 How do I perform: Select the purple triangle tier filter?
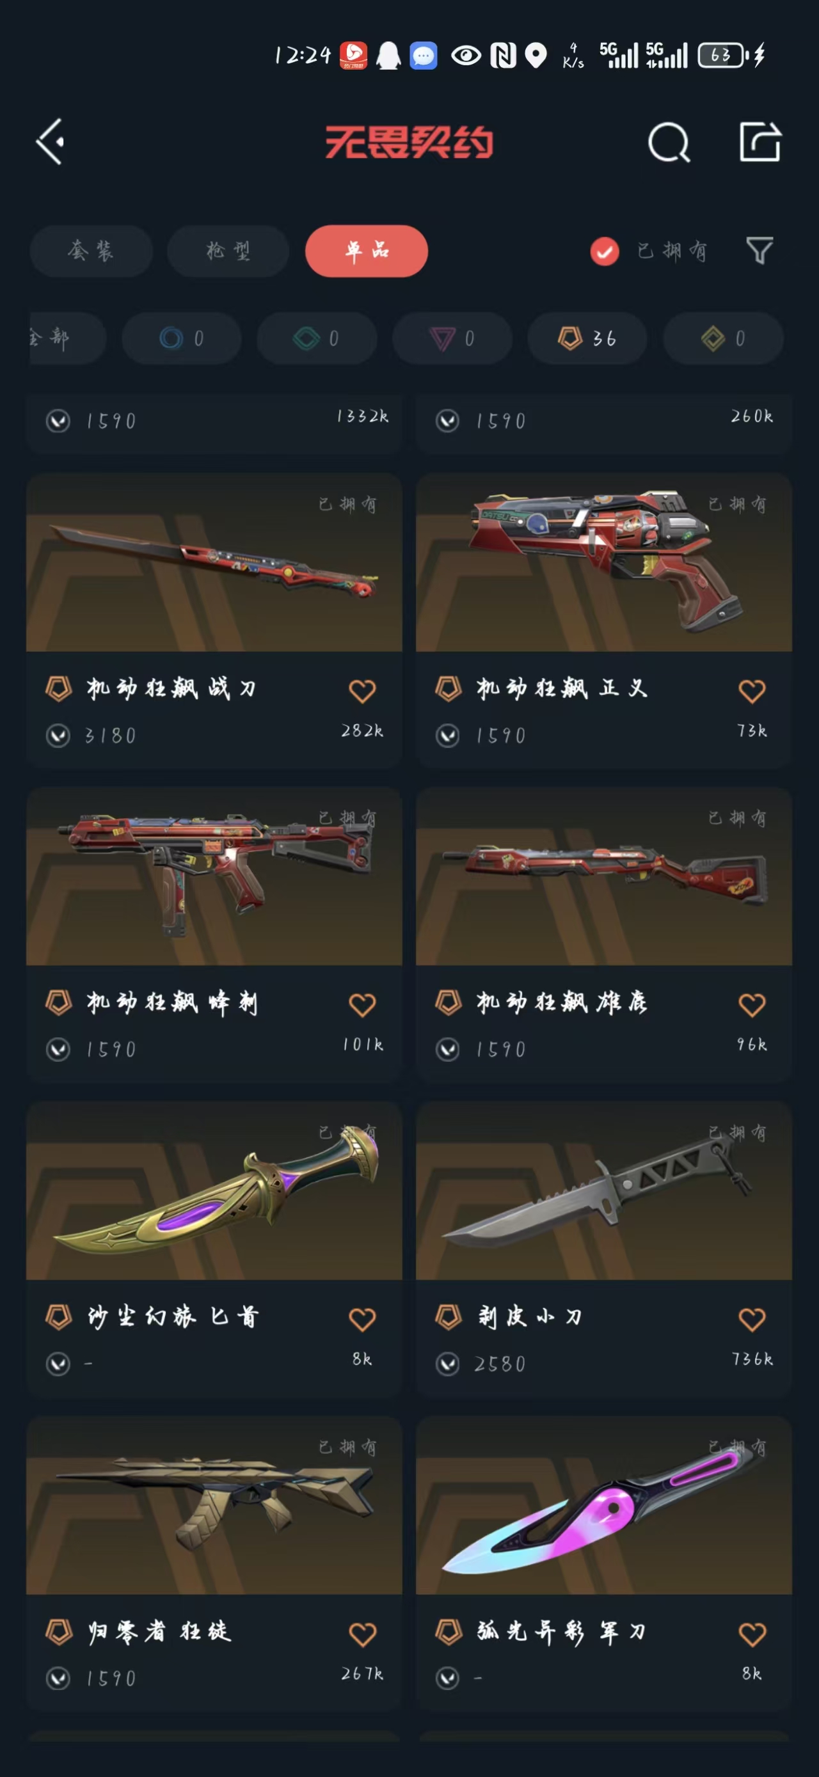[x=452, y=338]
